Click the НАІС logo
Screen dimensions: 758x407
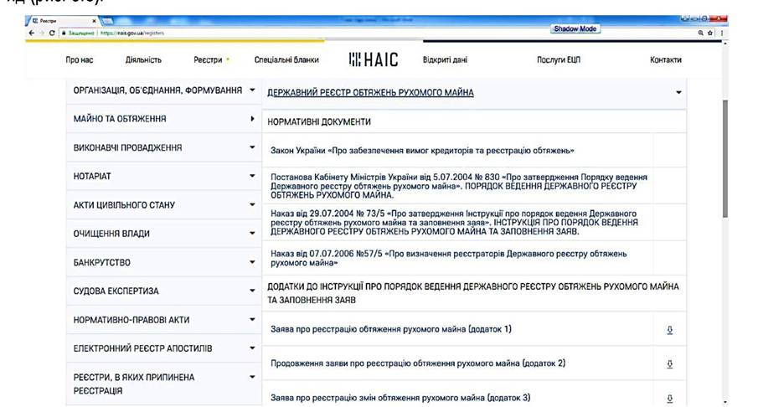tap(374, 59)
